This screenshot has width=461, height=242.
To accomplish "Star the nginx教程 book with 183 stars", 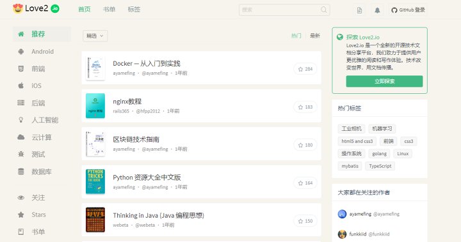I will click(305, 107).
